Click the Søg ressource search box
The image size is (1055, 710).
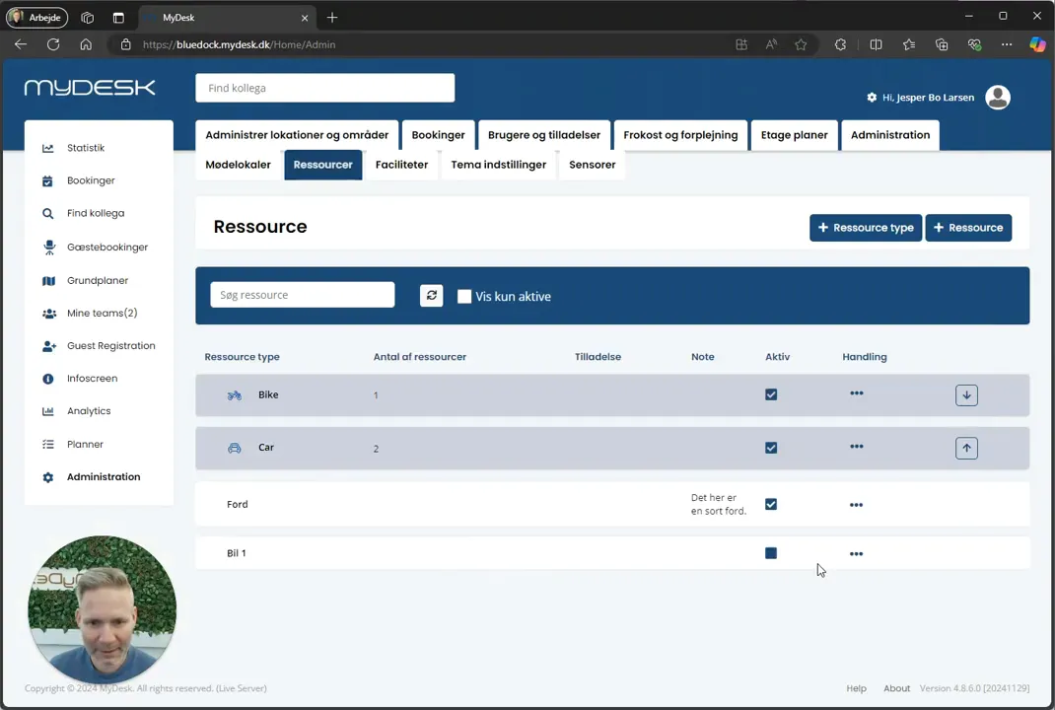[x=302, y=295]
